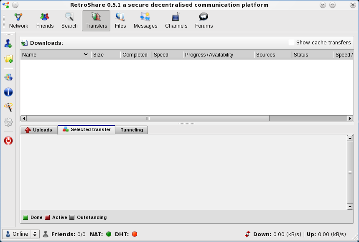359x242 pixels.
Task: Click the toolbar drag handle grip
Action: (4, 21)
